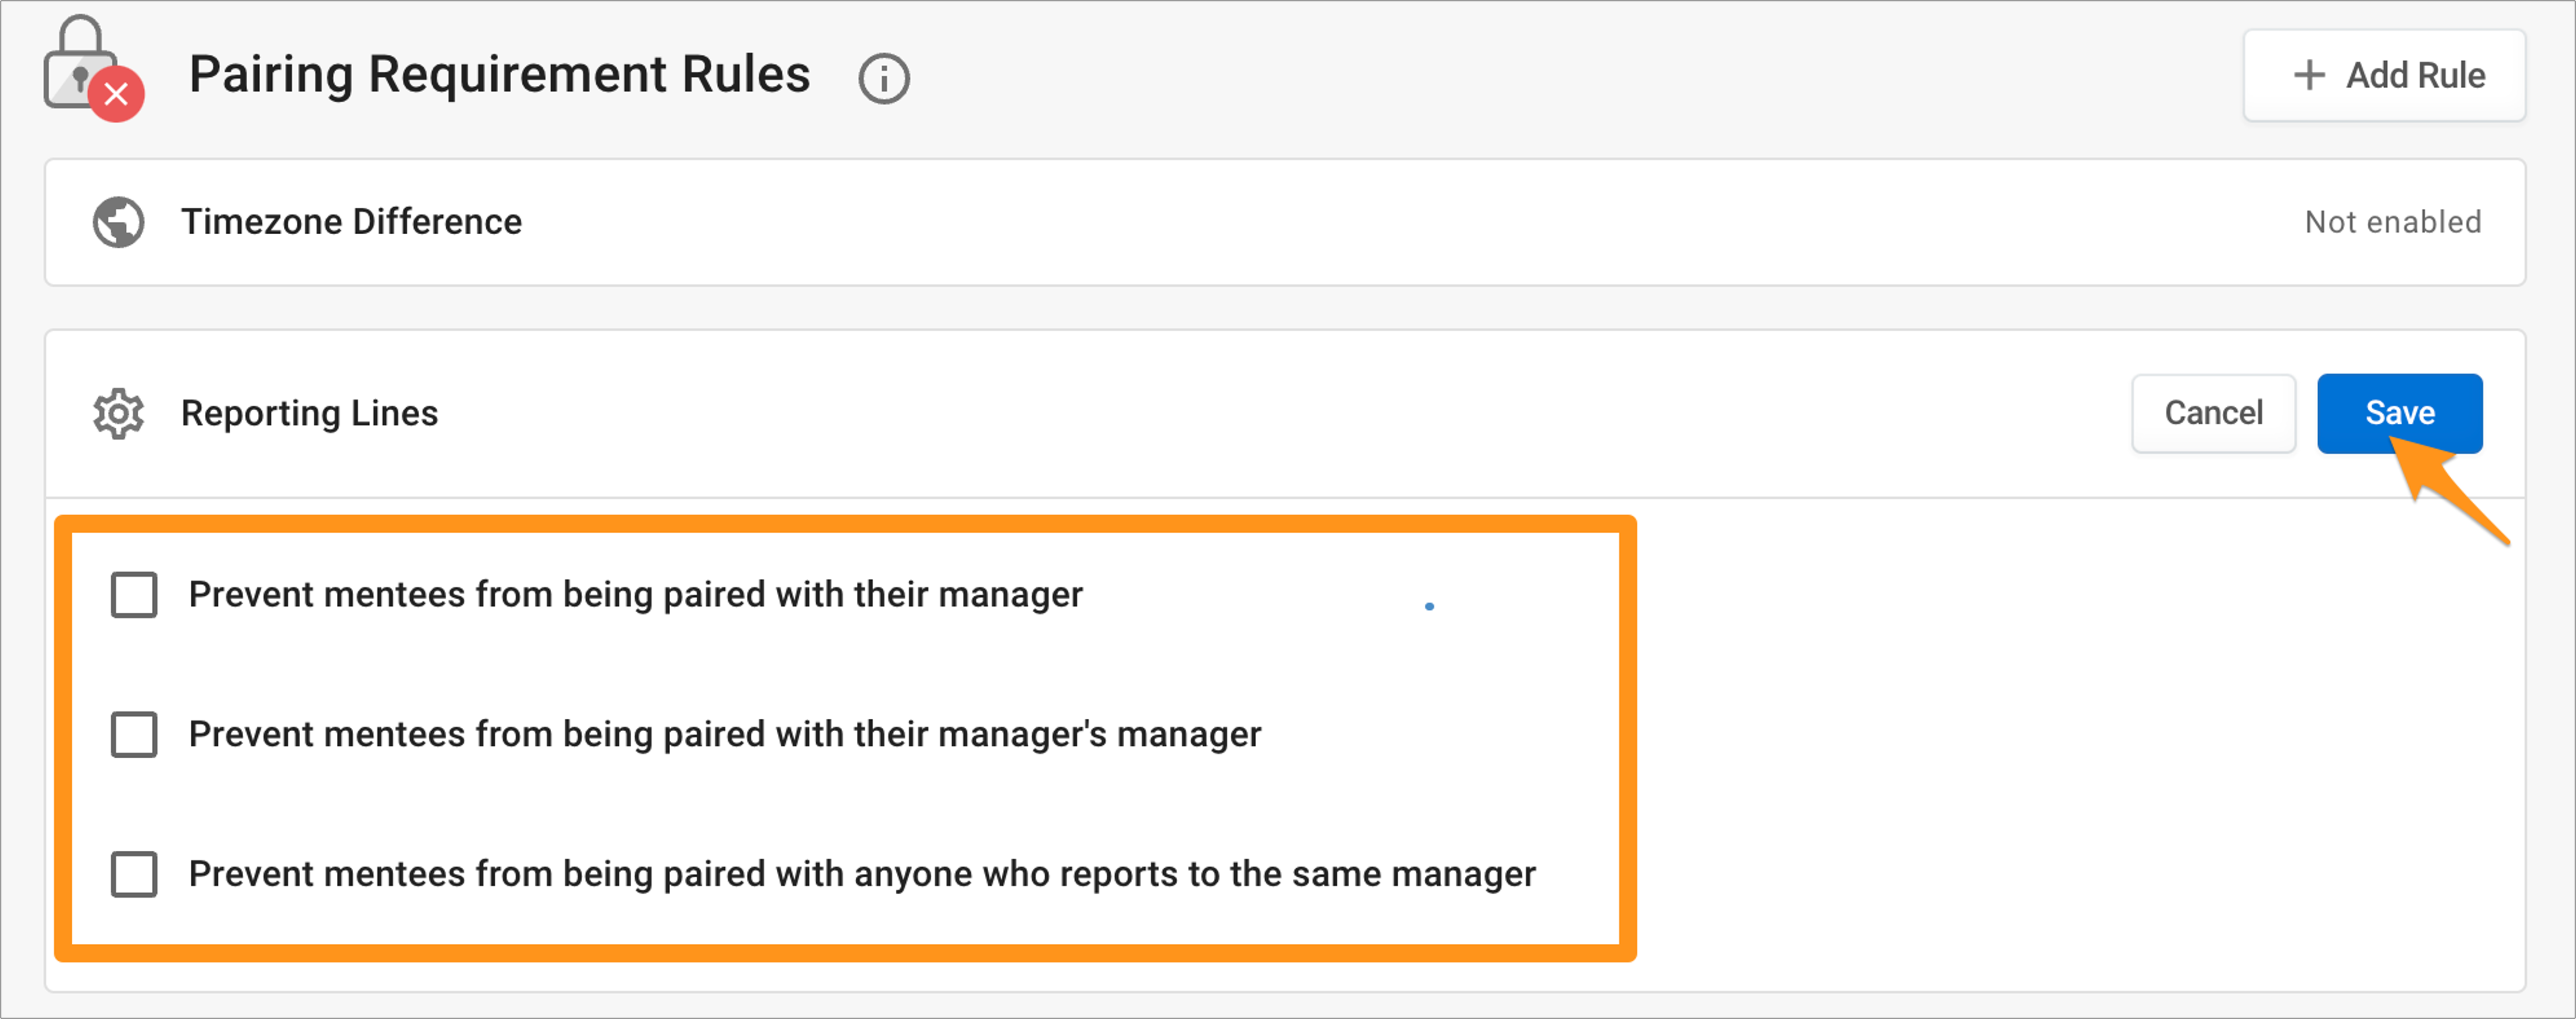Click the 'Reporting Lines' heading
Screen dimensions: 2576x1019
(309, 413)
